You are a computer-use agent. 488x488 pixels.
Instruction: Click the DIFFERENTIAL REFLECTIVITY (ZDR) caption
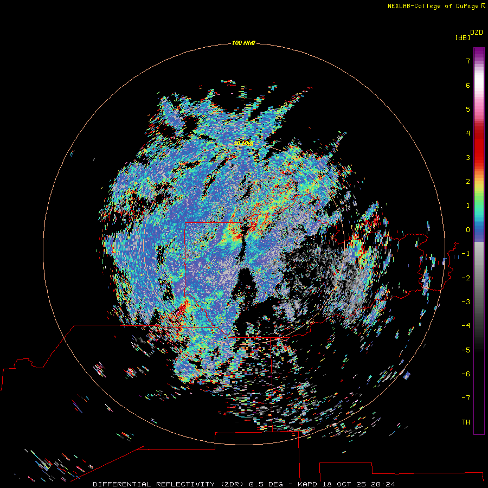(169, 484)
